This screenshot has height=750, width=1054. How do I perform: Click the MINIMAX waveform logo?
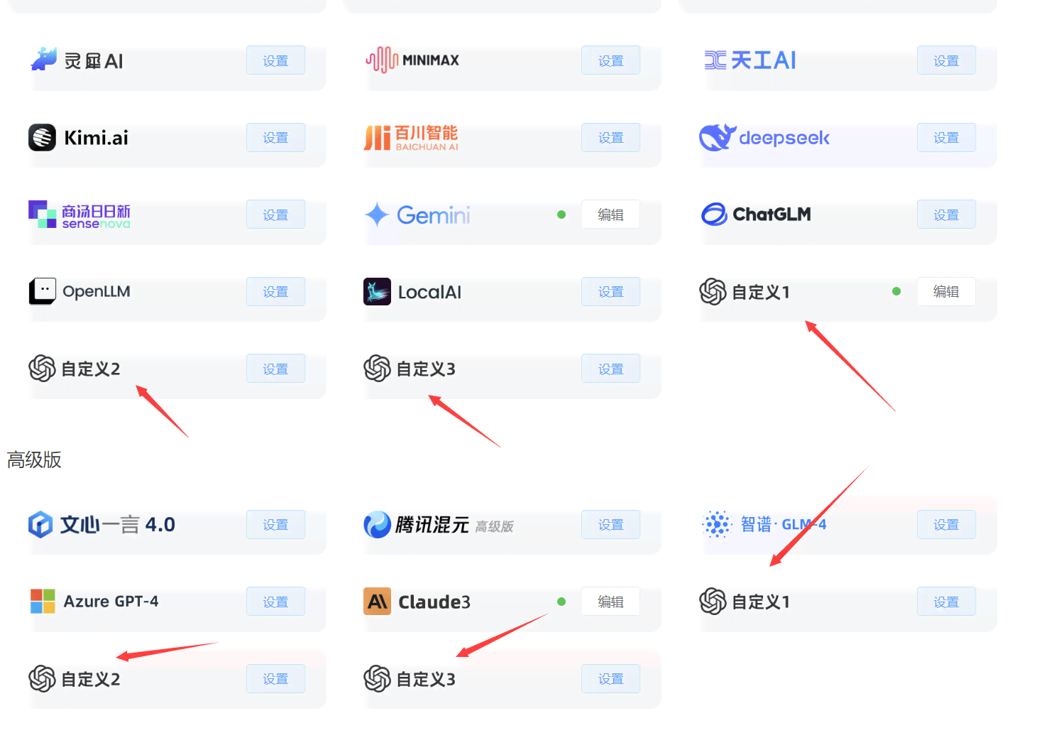pyautogui.click(x=382, y=60)
